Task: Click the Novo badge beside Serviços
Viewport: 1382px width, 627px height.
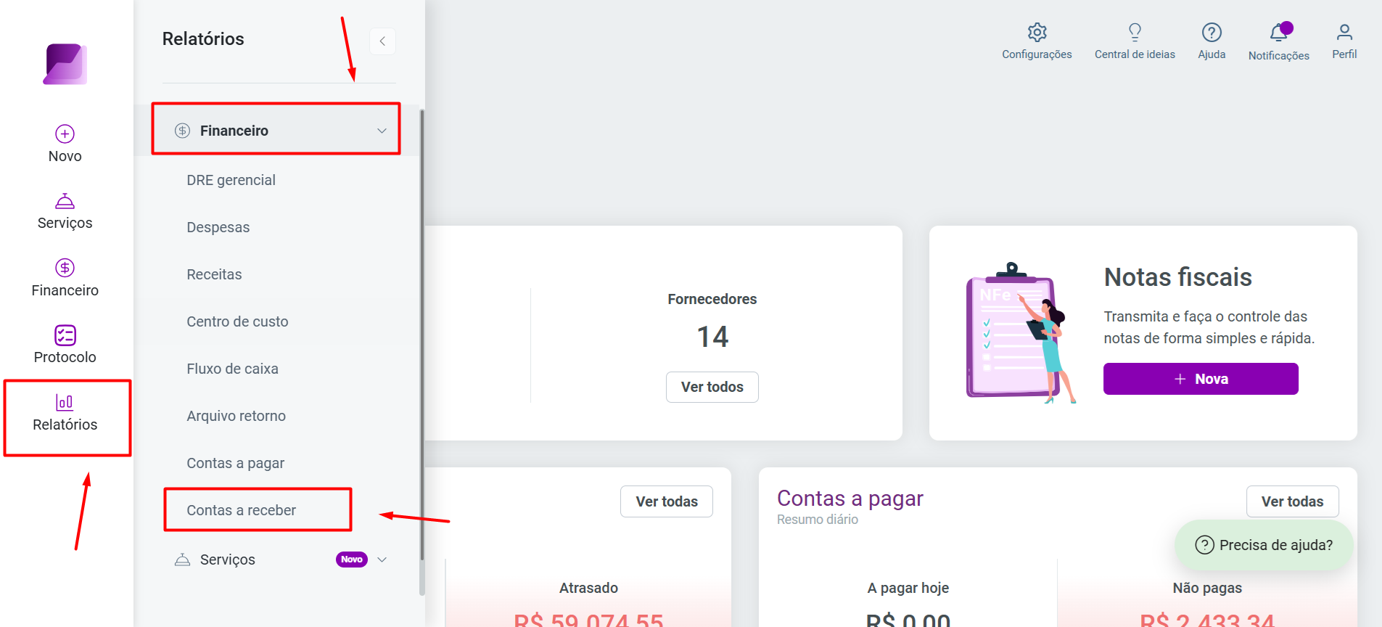Action: [352, 560]
